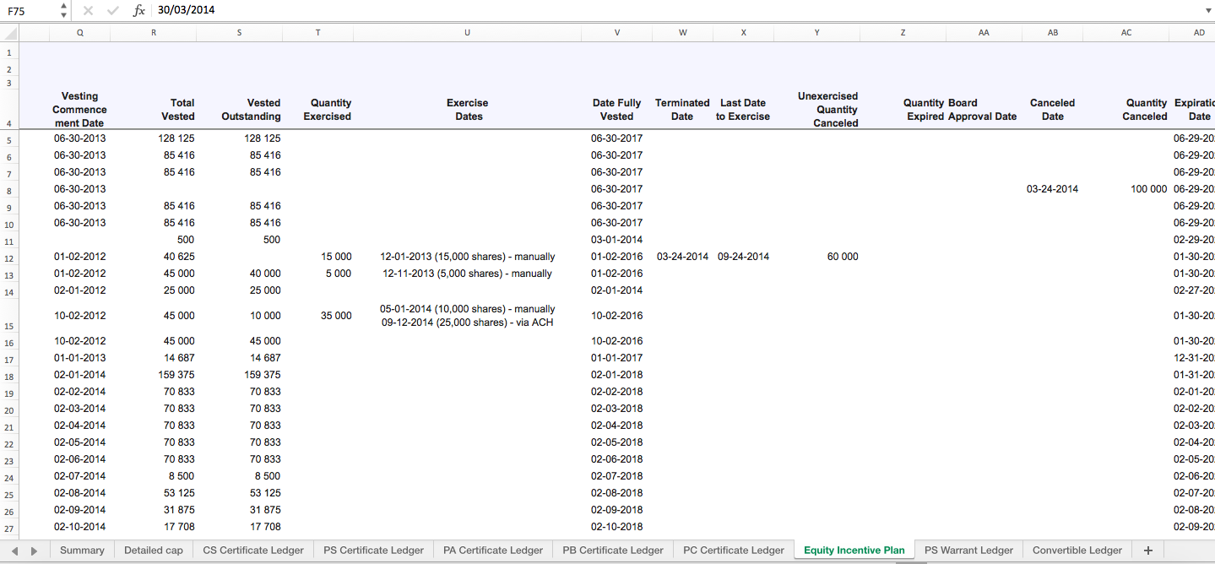Select column Y header

[x=816, y=33]
